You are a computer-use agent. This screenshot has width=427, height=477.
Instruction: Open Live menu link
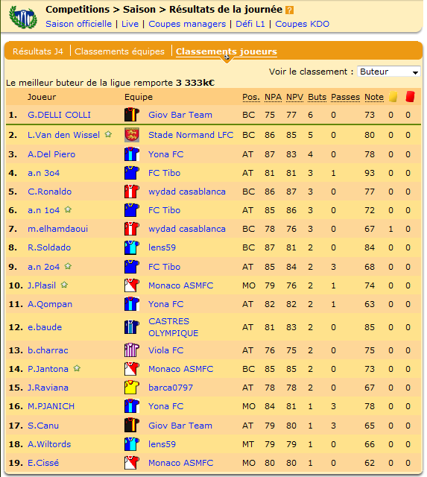(130, 24)
